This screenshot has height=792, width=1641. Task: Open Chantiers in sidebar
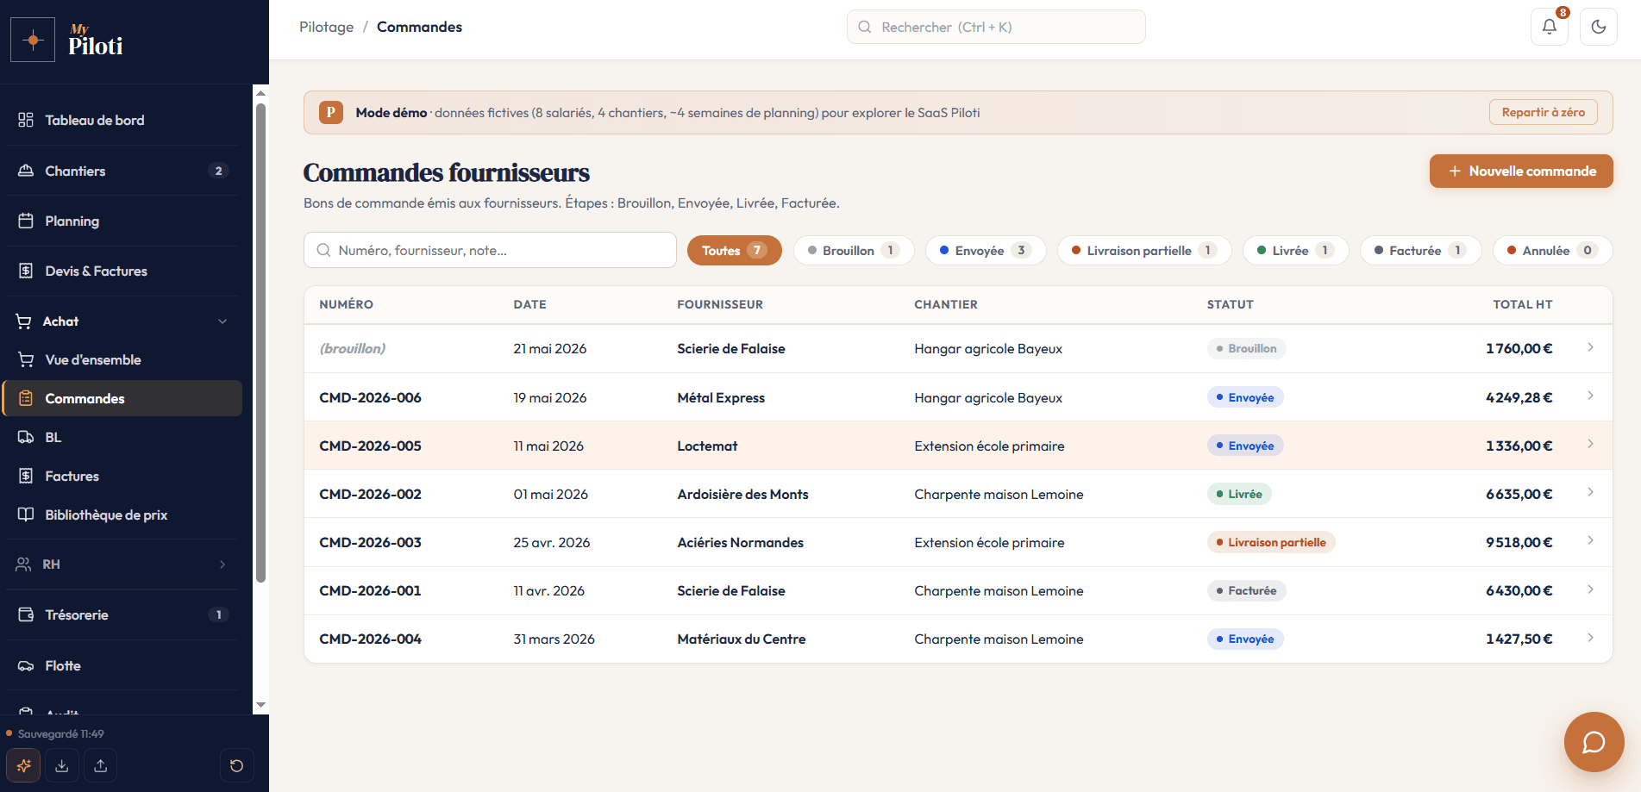(x=122, y=171)
